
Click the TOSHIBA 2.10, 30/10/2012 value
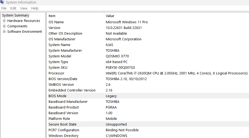pyautogui.click(x=126, y=79)
